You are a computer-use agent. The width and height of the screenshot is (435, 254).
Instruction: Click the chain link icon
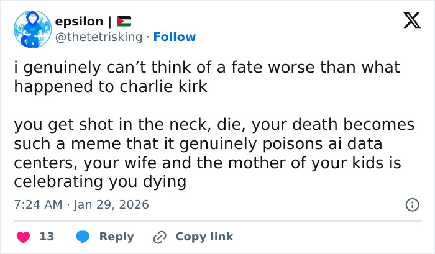click(160, 237)
